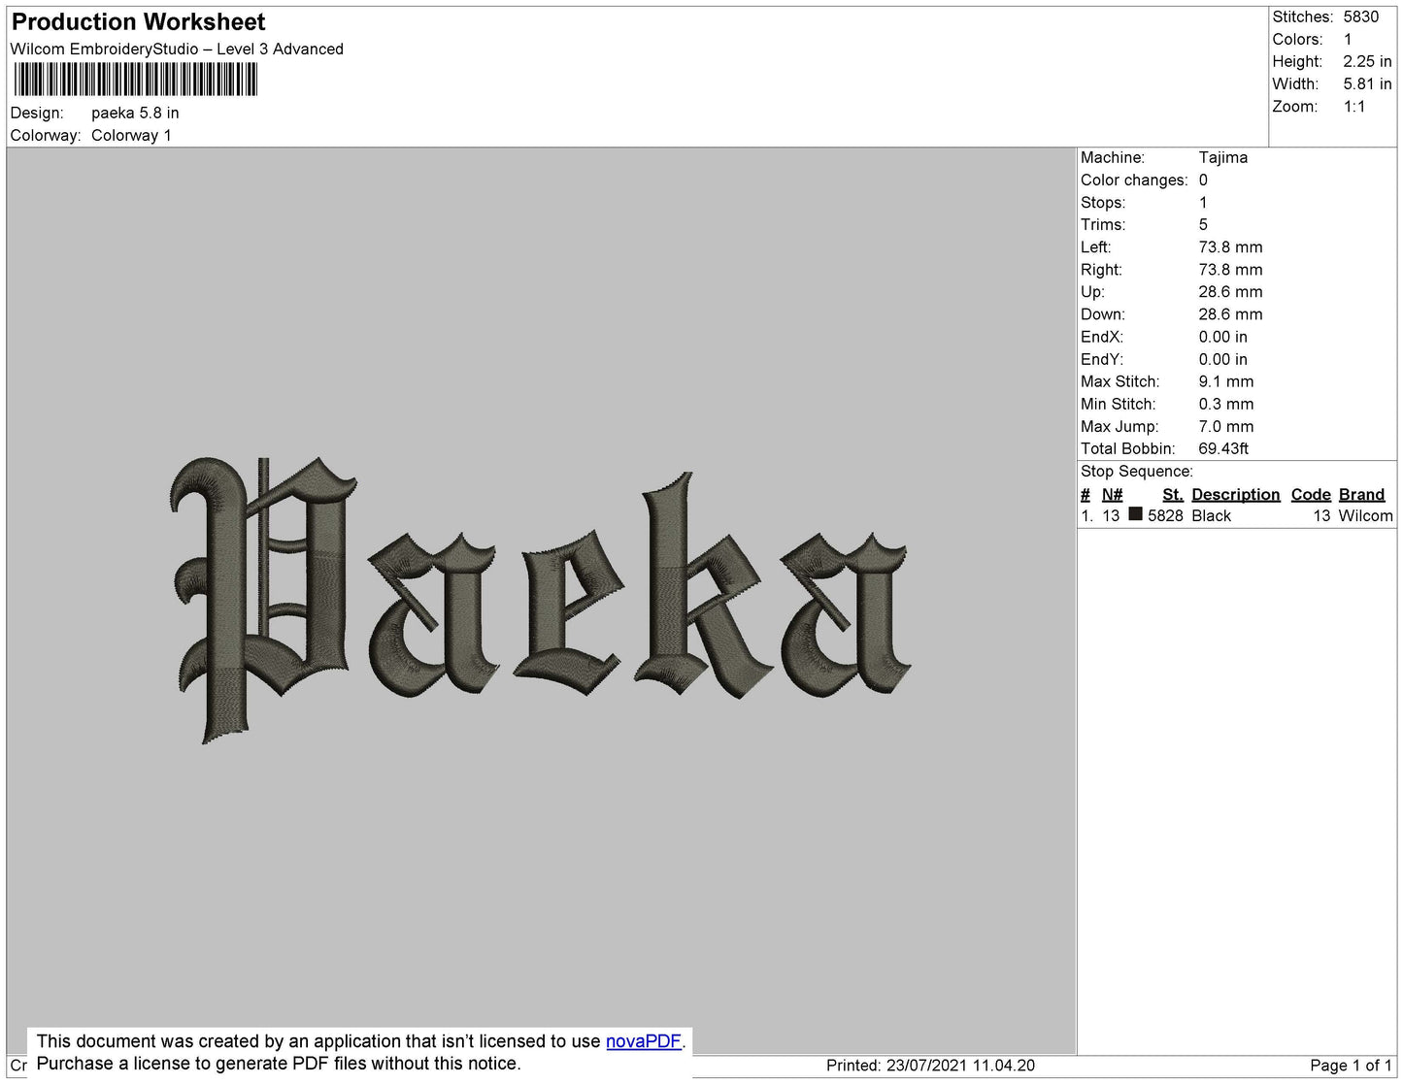Click the 'Black' thread description
Viewport: 1403px width, 1084px height.
(1211, 516)
